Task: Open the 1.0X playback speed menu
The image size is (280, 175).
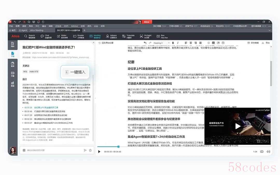Action: [255, 152]
